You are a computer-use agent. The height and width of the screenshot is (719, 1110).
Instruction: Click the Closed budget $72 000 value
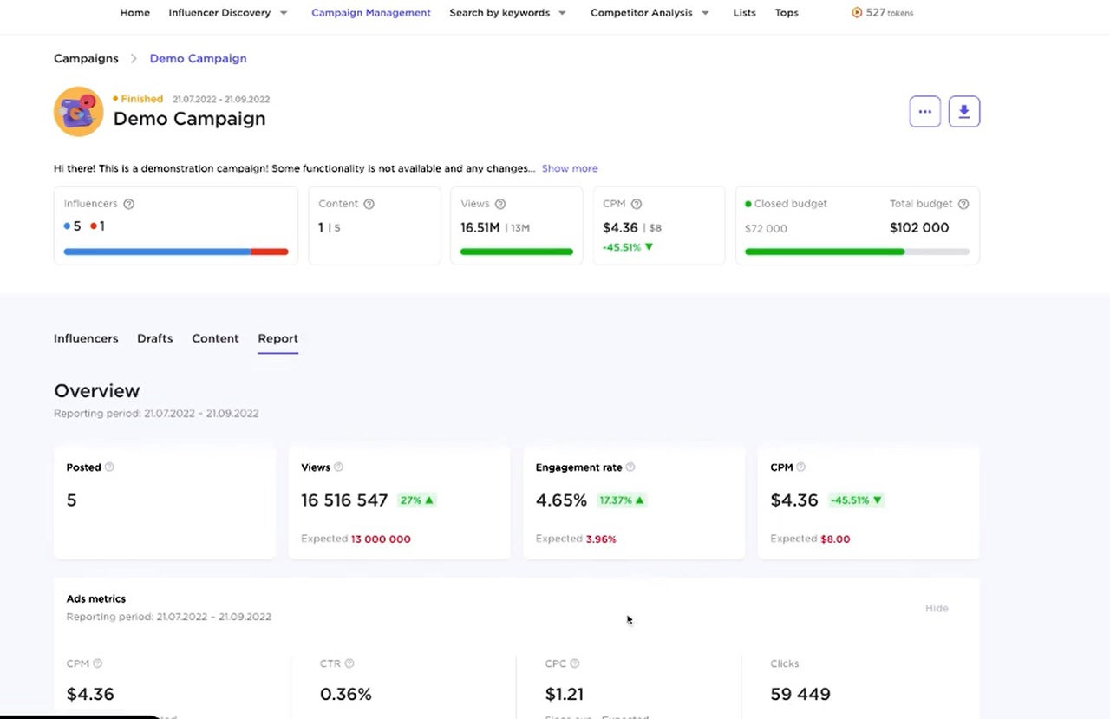(x=766, y=228)
